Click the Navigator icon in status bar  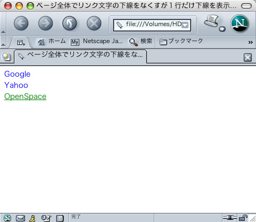[7, 218]
